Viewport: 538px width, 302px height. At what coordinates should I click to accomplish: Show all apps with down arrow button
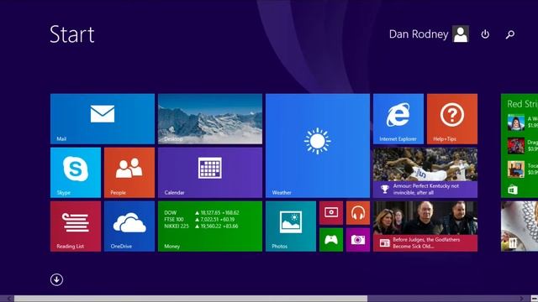[56, 279]
